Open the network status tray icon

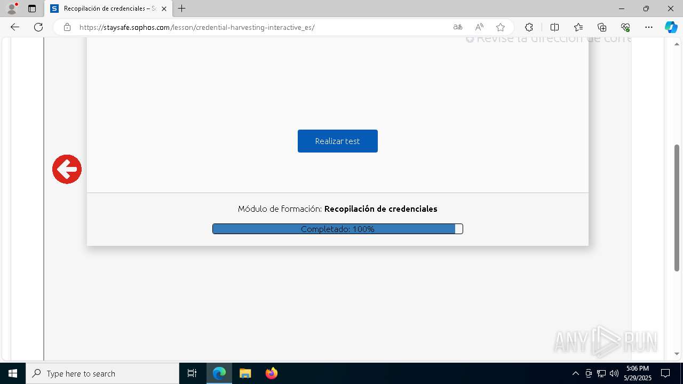601,373
